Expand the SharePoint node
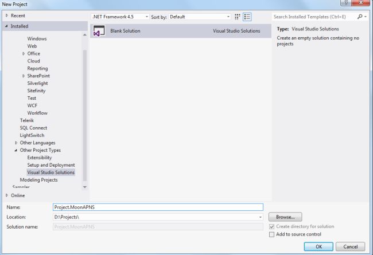This screenshot has width=373, height=255. [x=24, y=76]
